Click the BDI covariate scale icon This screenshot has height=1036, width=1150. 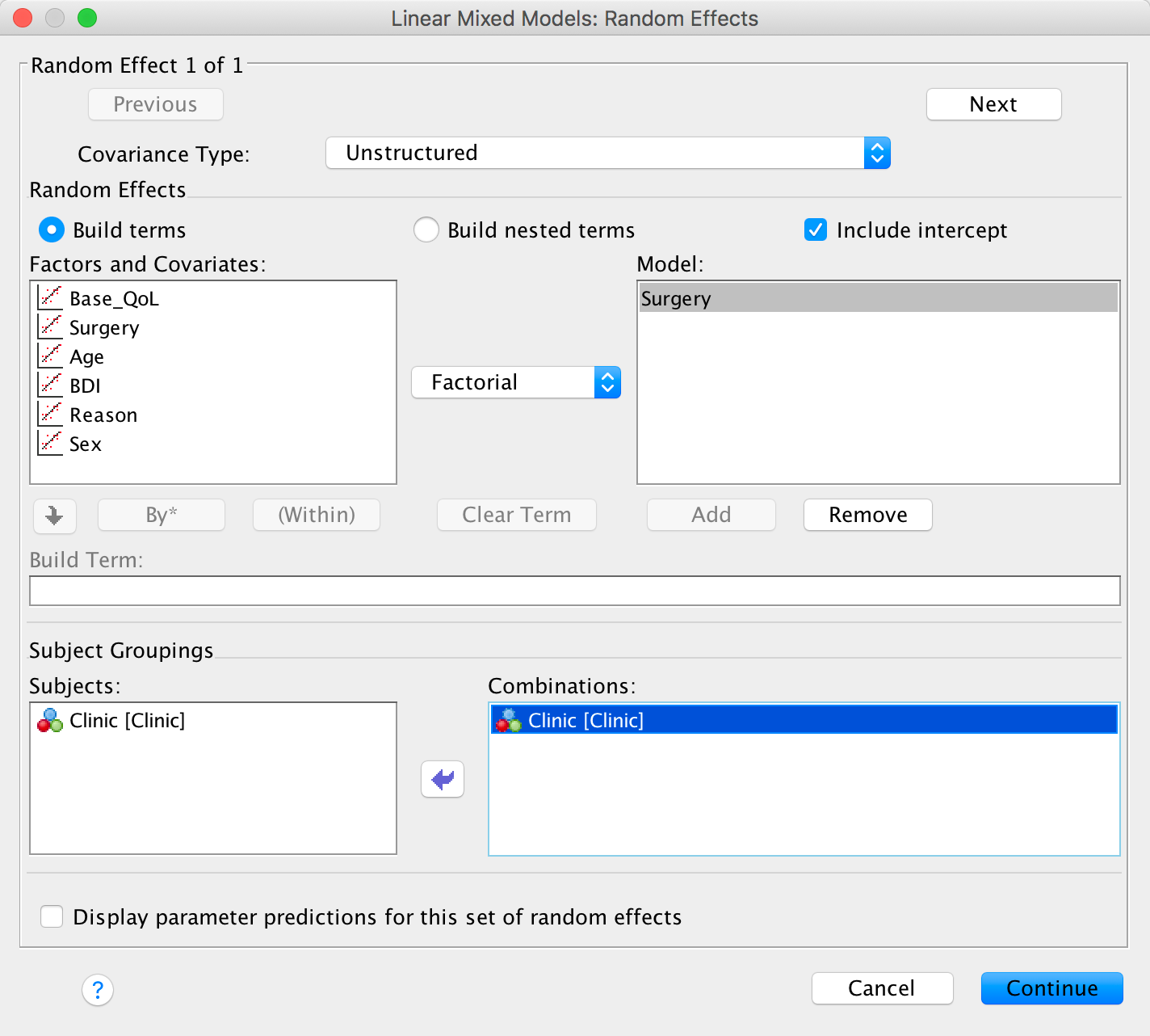coord(50,385)
